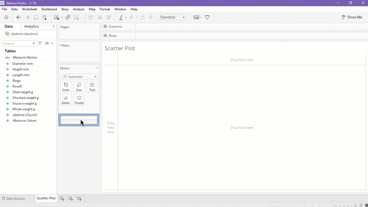Open the Dashboard menu
The image size is (368, 207).
pyautogui.click(x=49, y=9)
